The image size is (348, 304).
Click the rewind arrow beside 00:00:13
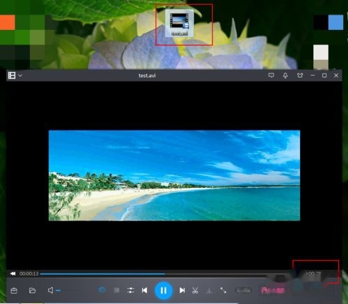tap(13, 273)
